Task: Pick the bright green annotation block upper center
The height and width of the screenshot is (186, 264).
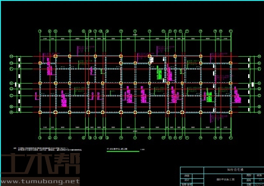Action: click(x=159, y=73)
